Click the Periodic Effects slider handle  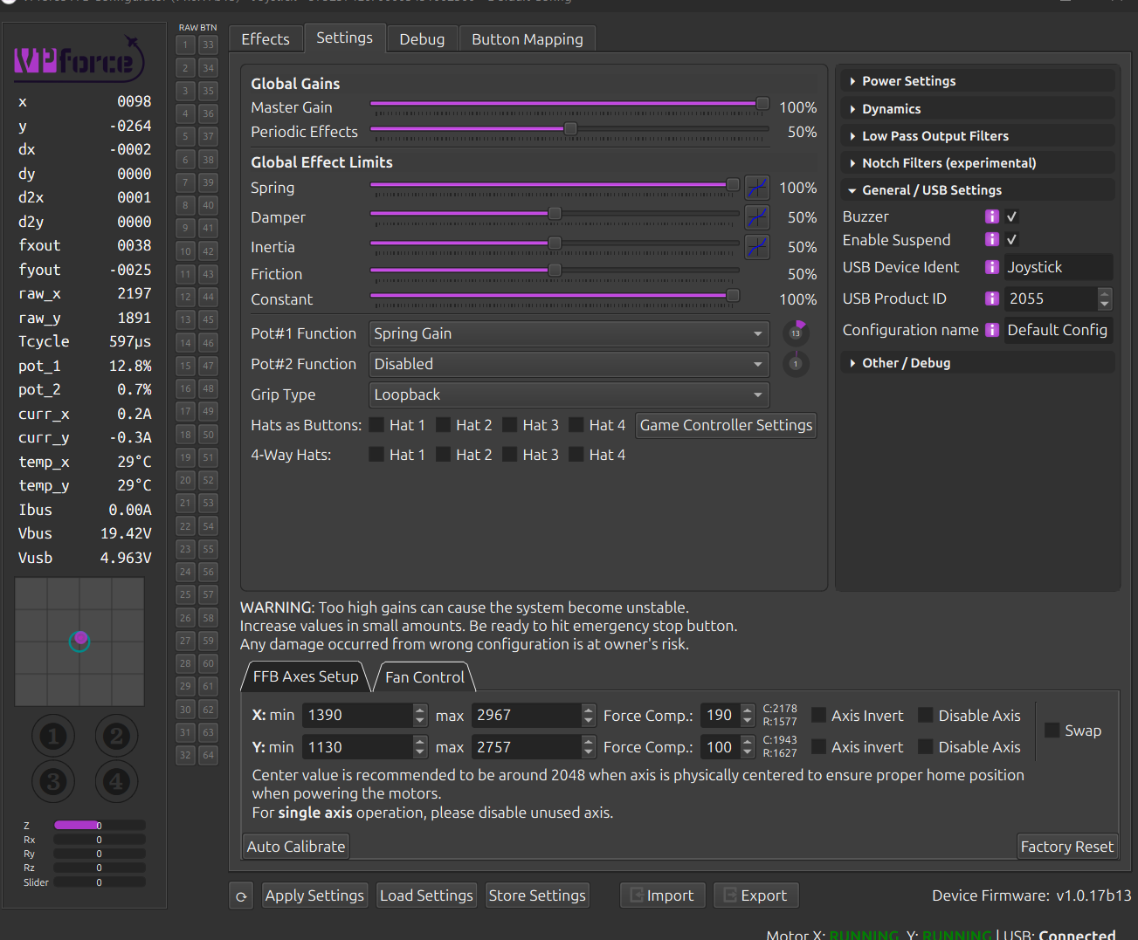570,129
